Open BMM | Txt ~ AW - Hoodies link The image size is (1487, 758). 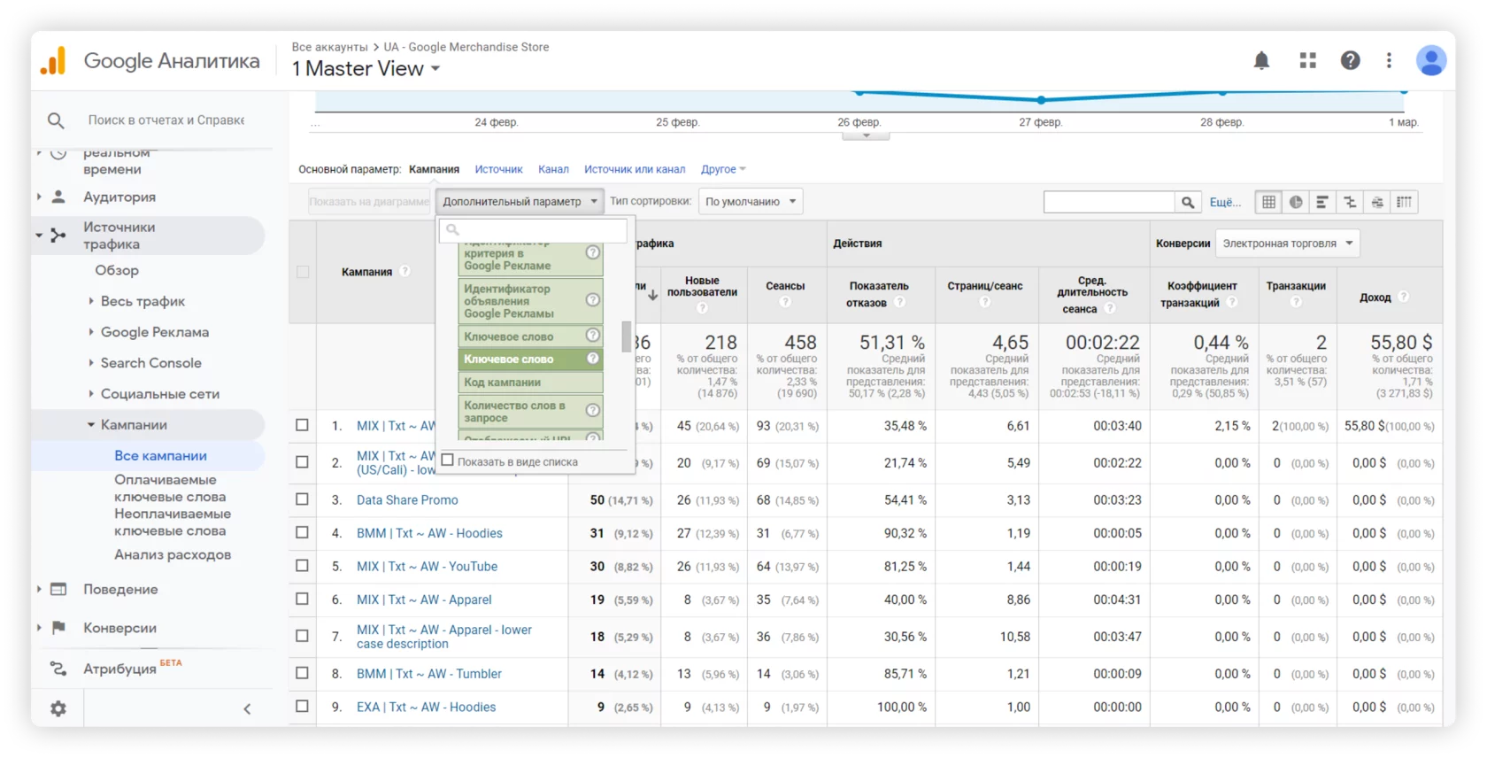pyautogui.click(x=429, y=533)
